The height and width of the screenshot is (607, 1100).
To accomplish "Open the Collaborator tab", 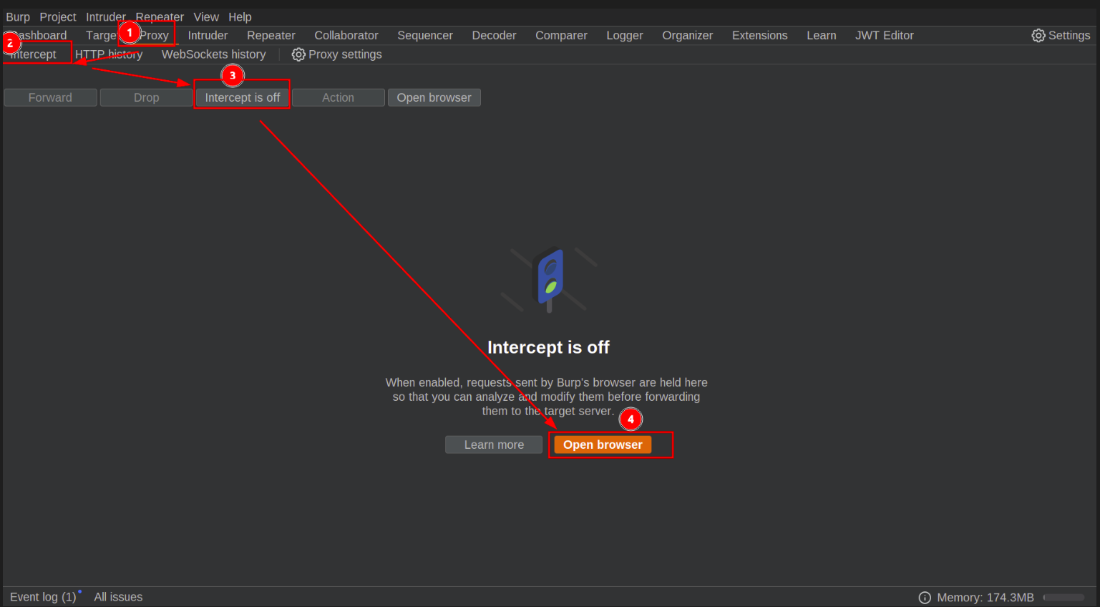I will click(346, 35).
